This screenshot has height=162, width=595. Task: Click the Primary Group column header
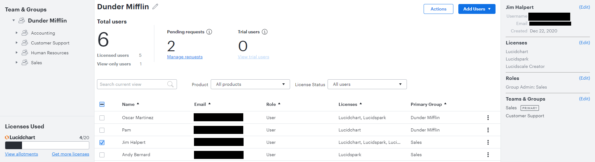click(426, 104)
